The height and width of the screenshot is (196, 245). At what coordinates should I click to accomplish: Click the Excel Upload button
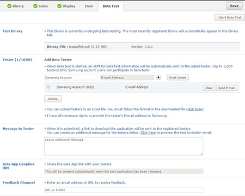point(177,77)
